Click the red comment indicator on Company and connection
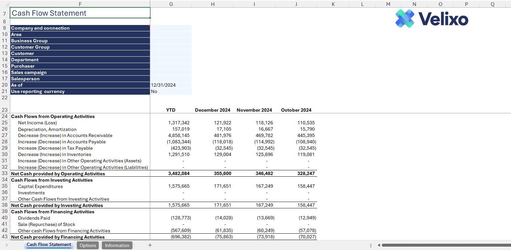Viewport: 511px width, 250px height. pyautogui.click(x=149, y=26)
